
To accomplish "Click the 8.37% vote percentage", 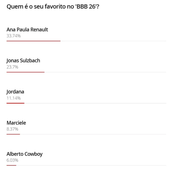I will 12,129.
